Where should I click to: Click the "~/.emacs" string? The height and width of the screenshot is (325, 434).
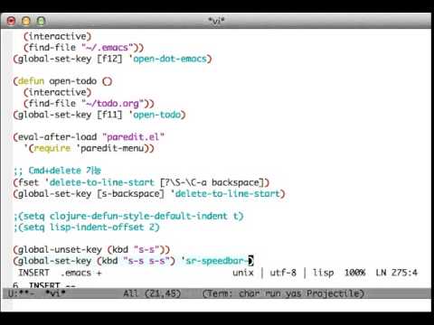tap(107, 48)
